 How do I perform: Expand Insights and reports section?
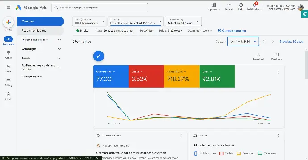pos(41,40)
